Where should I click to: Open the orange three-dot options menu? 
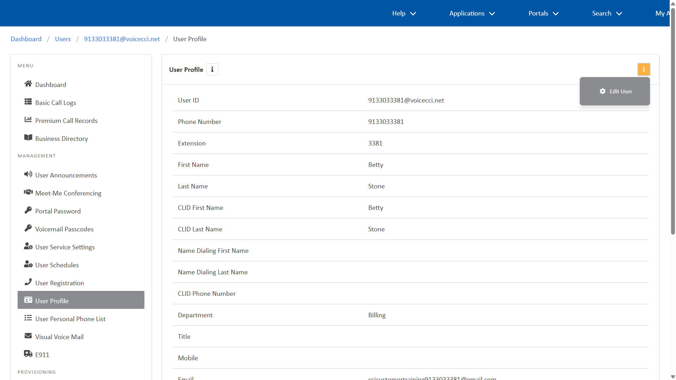pyautogui.click(x=644, y=69)
